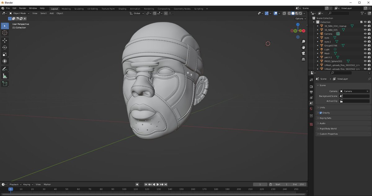Screen dimensions: 372x196
Task: Hide the Light object in outliner
Action: click(365, 49)
